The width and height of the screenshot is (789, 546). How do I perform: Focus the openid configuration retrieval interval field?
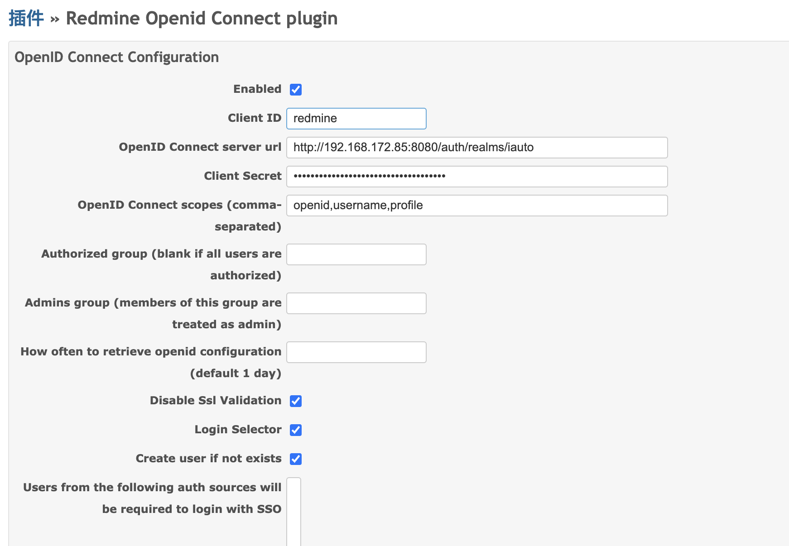pos(356,352)
